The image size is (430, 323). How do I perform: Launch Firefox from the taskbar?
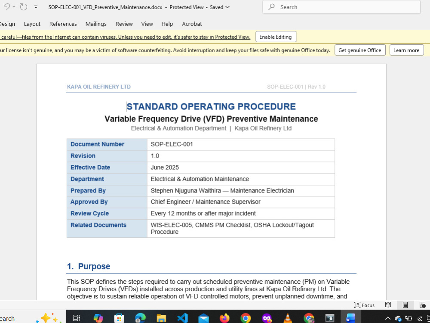(224, 318)
